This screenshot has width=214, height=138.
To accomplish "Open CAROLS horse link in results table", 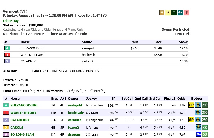I will (x=17, y=128).
